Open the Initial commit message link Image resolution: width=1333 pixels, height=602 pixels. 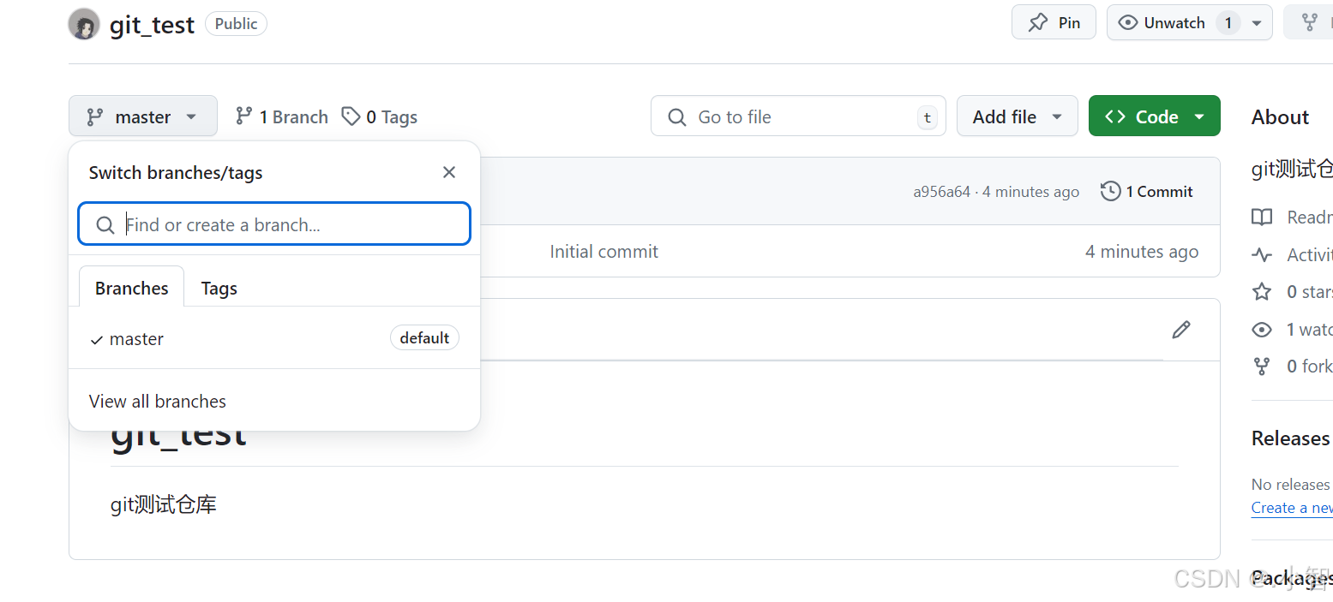point(604,252)
